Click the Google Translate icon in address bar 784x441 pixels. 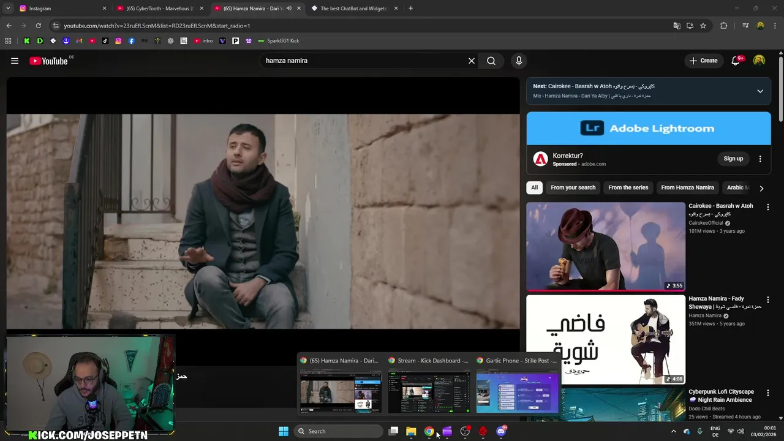677,26
